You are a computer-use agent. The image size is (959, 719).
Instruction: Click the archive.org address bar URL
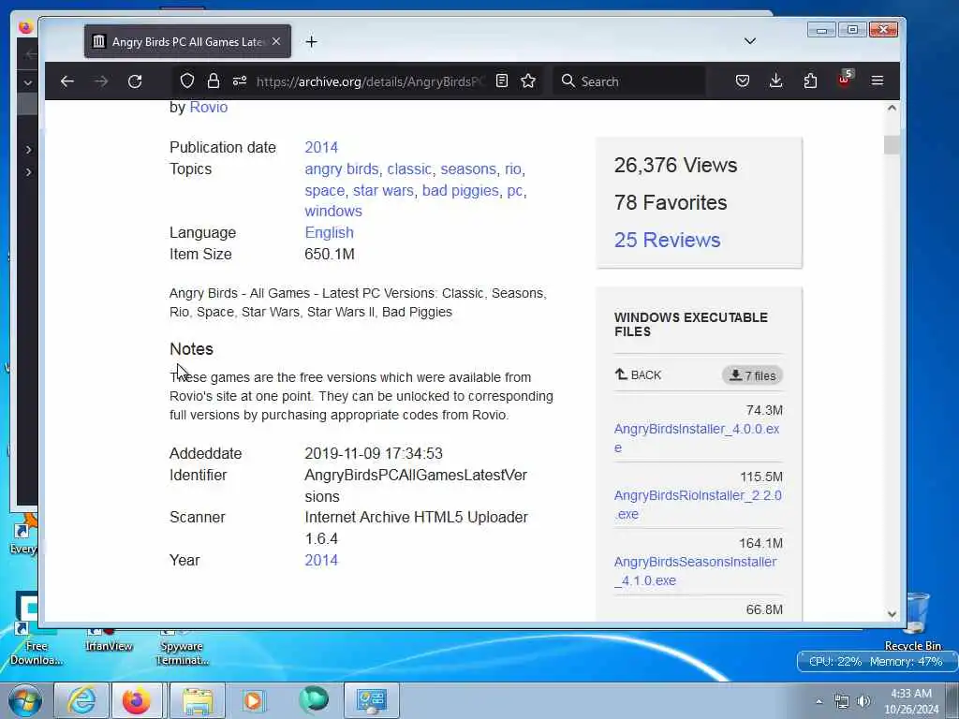pos(370,81)
